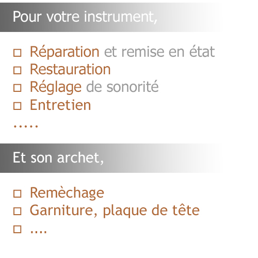258x258 pixels.
Task: Visit the Remèchage link
Action: [x=67, y=193]
